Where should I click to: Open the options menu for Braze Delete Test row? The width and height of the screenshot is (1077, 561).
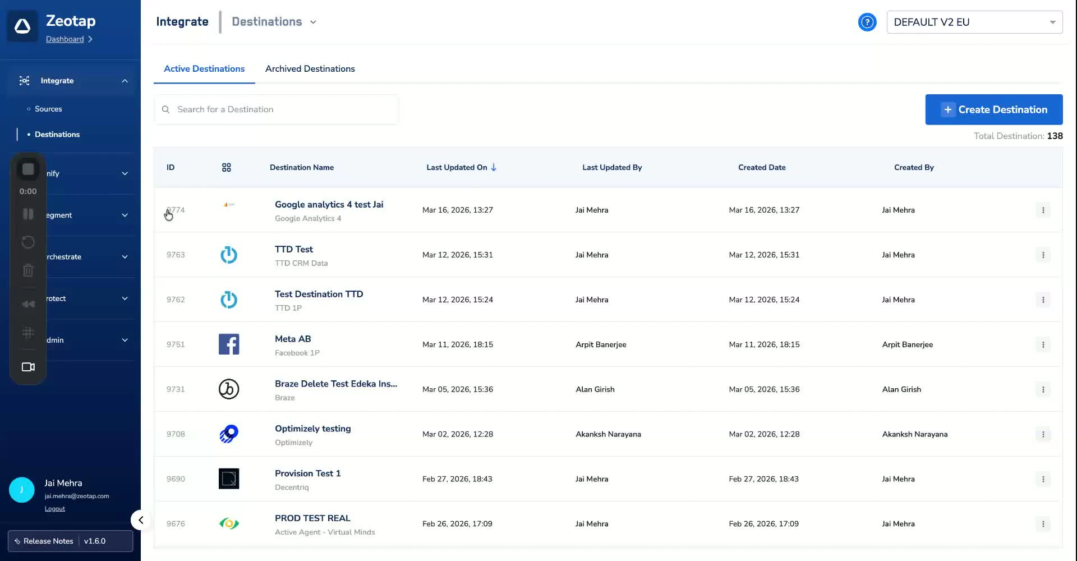click(1043, 389)
